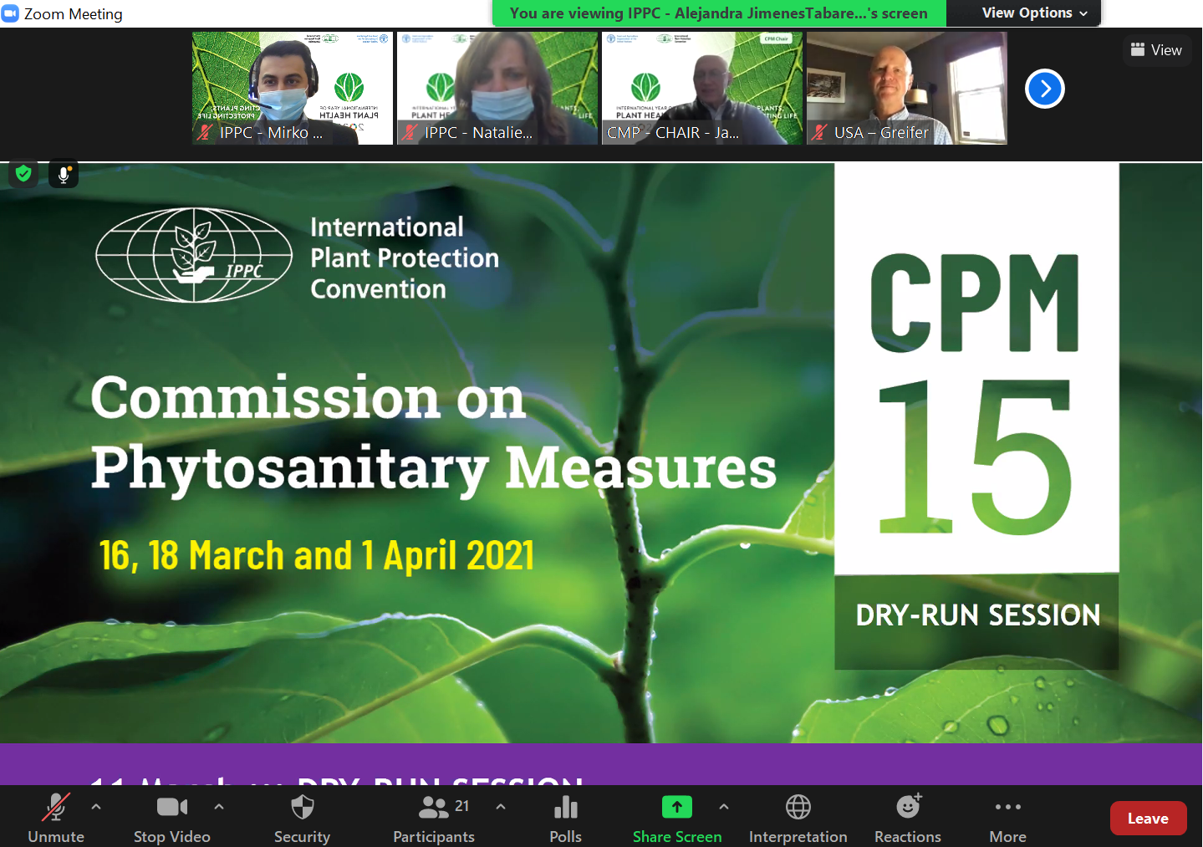The image size is (1203, 847).
Task: Click the IPPC globe logo on slide
Action: point(194,255)
